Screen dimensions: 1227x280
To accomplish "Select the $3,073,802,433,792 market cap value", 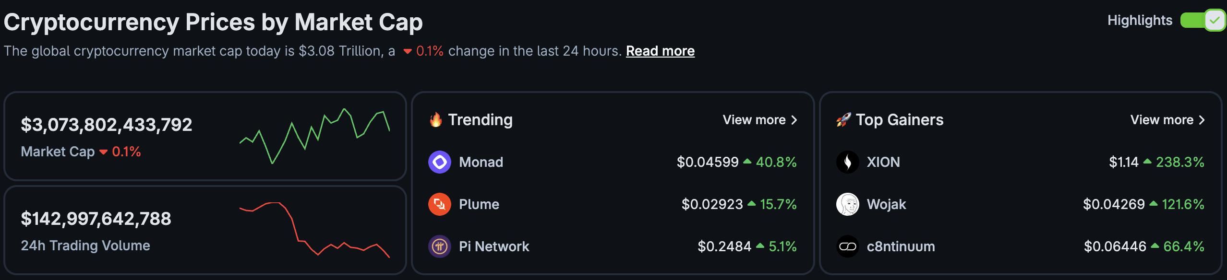I will point(107,125).
